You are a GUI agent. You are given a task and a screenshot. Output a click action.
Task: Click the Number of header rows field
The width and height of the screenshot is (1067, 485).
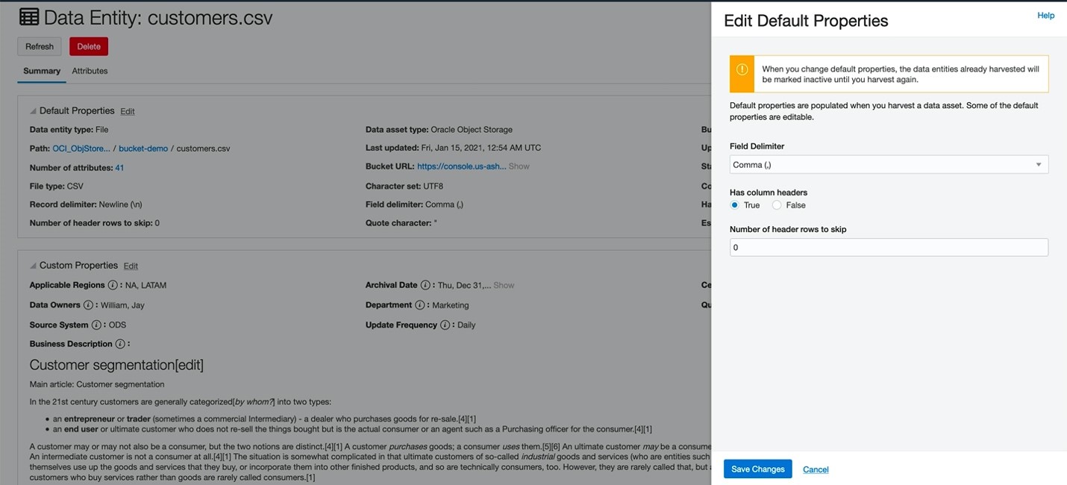coord(888,248)
